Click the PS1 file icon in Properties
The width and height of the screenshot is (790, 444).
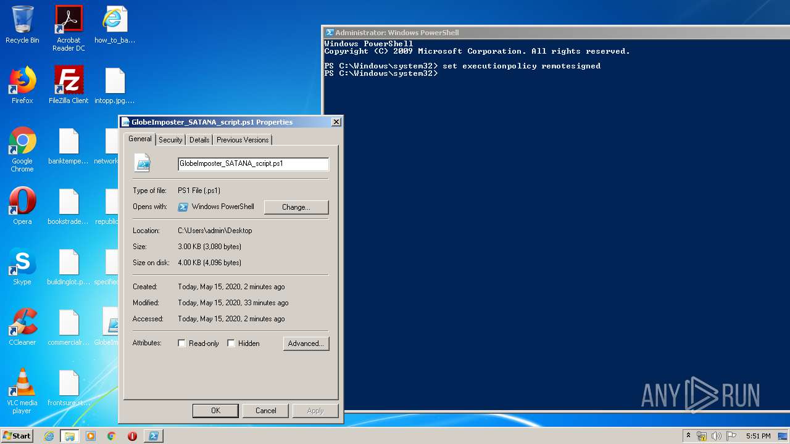coord(143,163)
